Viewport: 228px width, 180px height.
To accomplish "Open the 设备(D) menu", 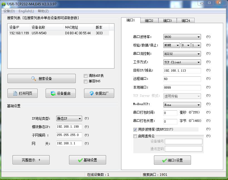I will pos(9,11).
